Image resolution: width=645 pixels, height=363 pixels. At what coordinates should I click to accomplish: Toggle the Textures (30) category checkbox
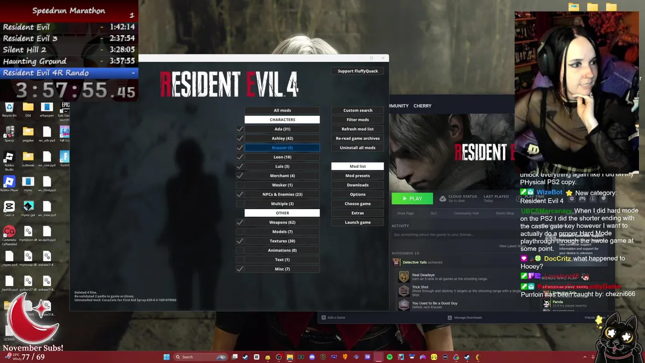[x=240, y=241]
